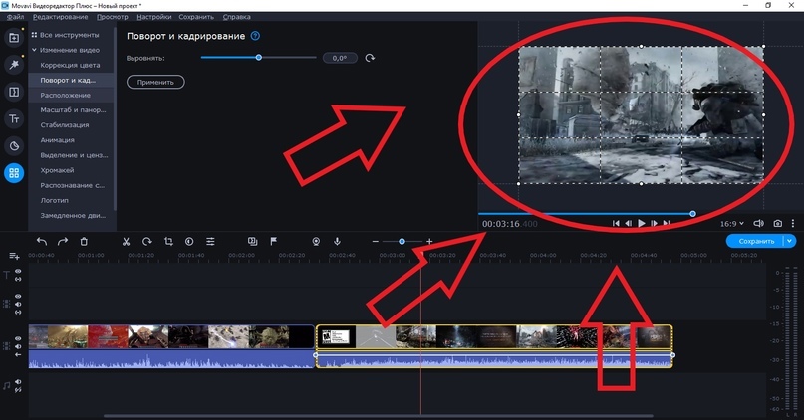Select Коррекция цвета tool
804x420 pixels.
(x=70, y=65)
